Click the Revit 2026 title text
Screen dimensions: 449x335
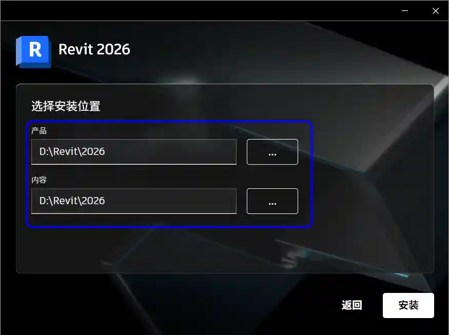pyautogui.click(x=94, y=49)
